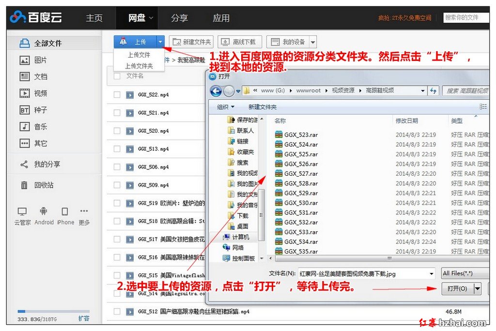The width and height of the screenshot is (496, 331).
Task: Click the back arrow in the file dialog
Action: tap(216, 91)
